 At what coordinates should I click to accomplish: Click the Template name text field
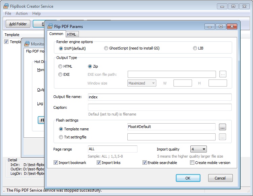pos(171,127)
